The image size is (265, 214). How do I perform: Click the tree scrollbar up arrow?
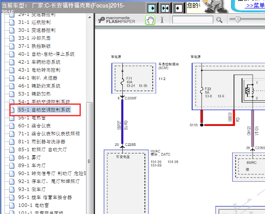pos(90,17)
